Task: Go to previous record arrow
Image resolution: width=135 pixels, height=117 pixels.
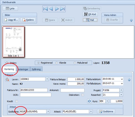Action: (x=51, y=9)
